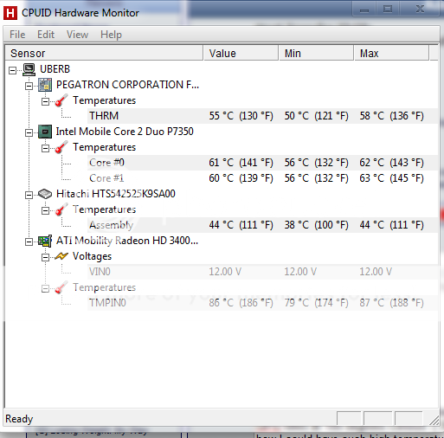Open the Edit menu

(x=46, y=35)
